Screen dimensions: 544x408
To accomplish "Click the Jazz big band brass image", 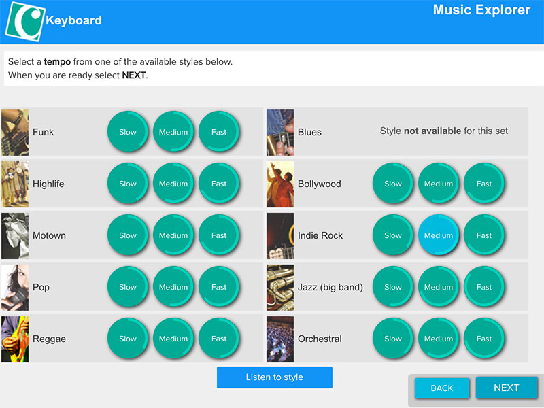I will [280, 288].
